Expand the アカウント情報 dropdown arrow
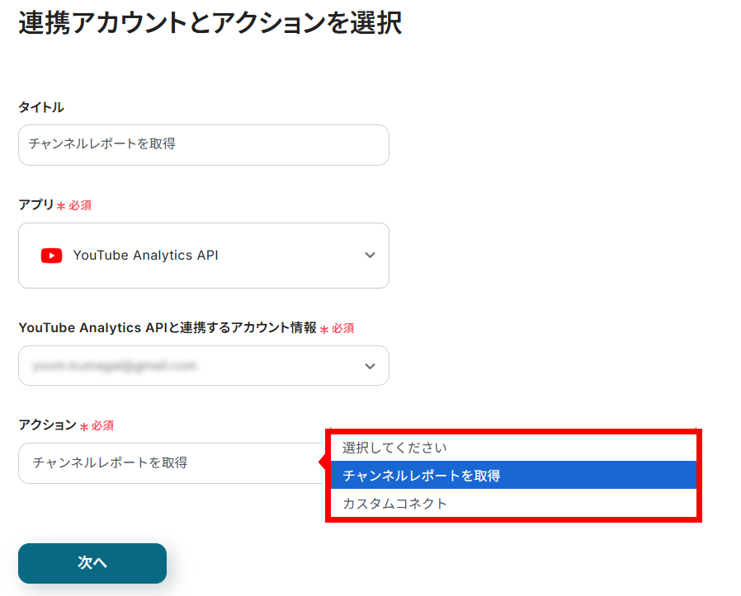The image size is (741, 596). click(370, 365)
